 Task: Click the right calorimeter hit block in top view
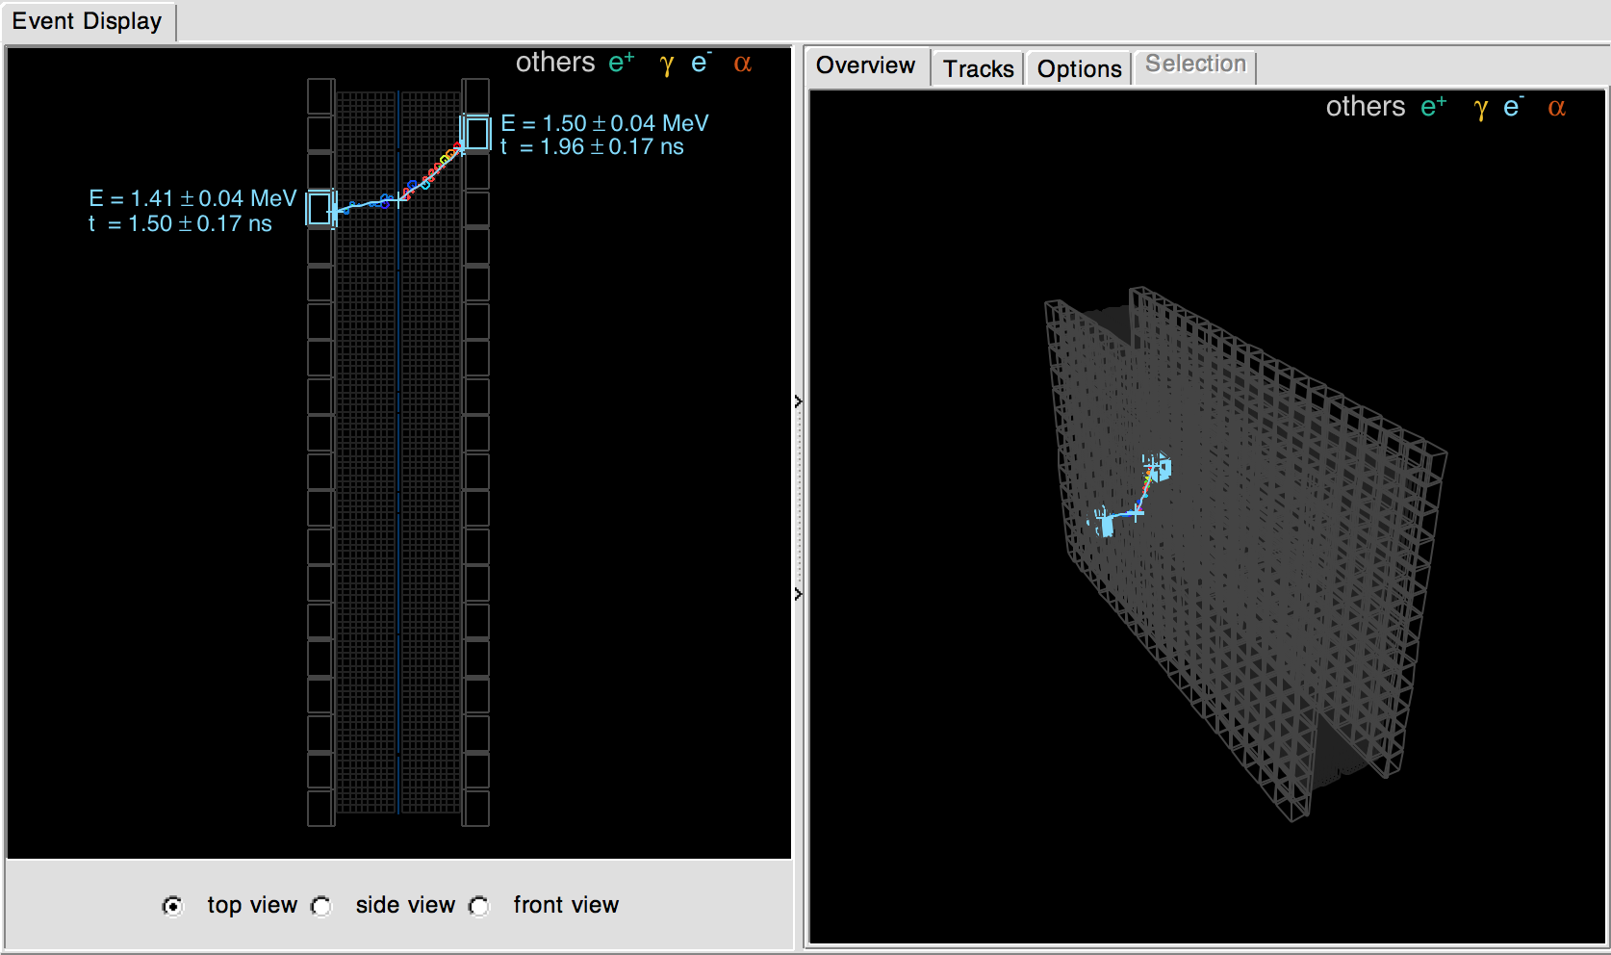[x=475, y=133]
